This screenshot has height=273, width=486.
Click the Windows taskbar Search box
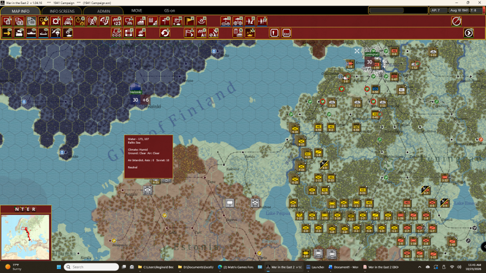click(x=92, y=267)
